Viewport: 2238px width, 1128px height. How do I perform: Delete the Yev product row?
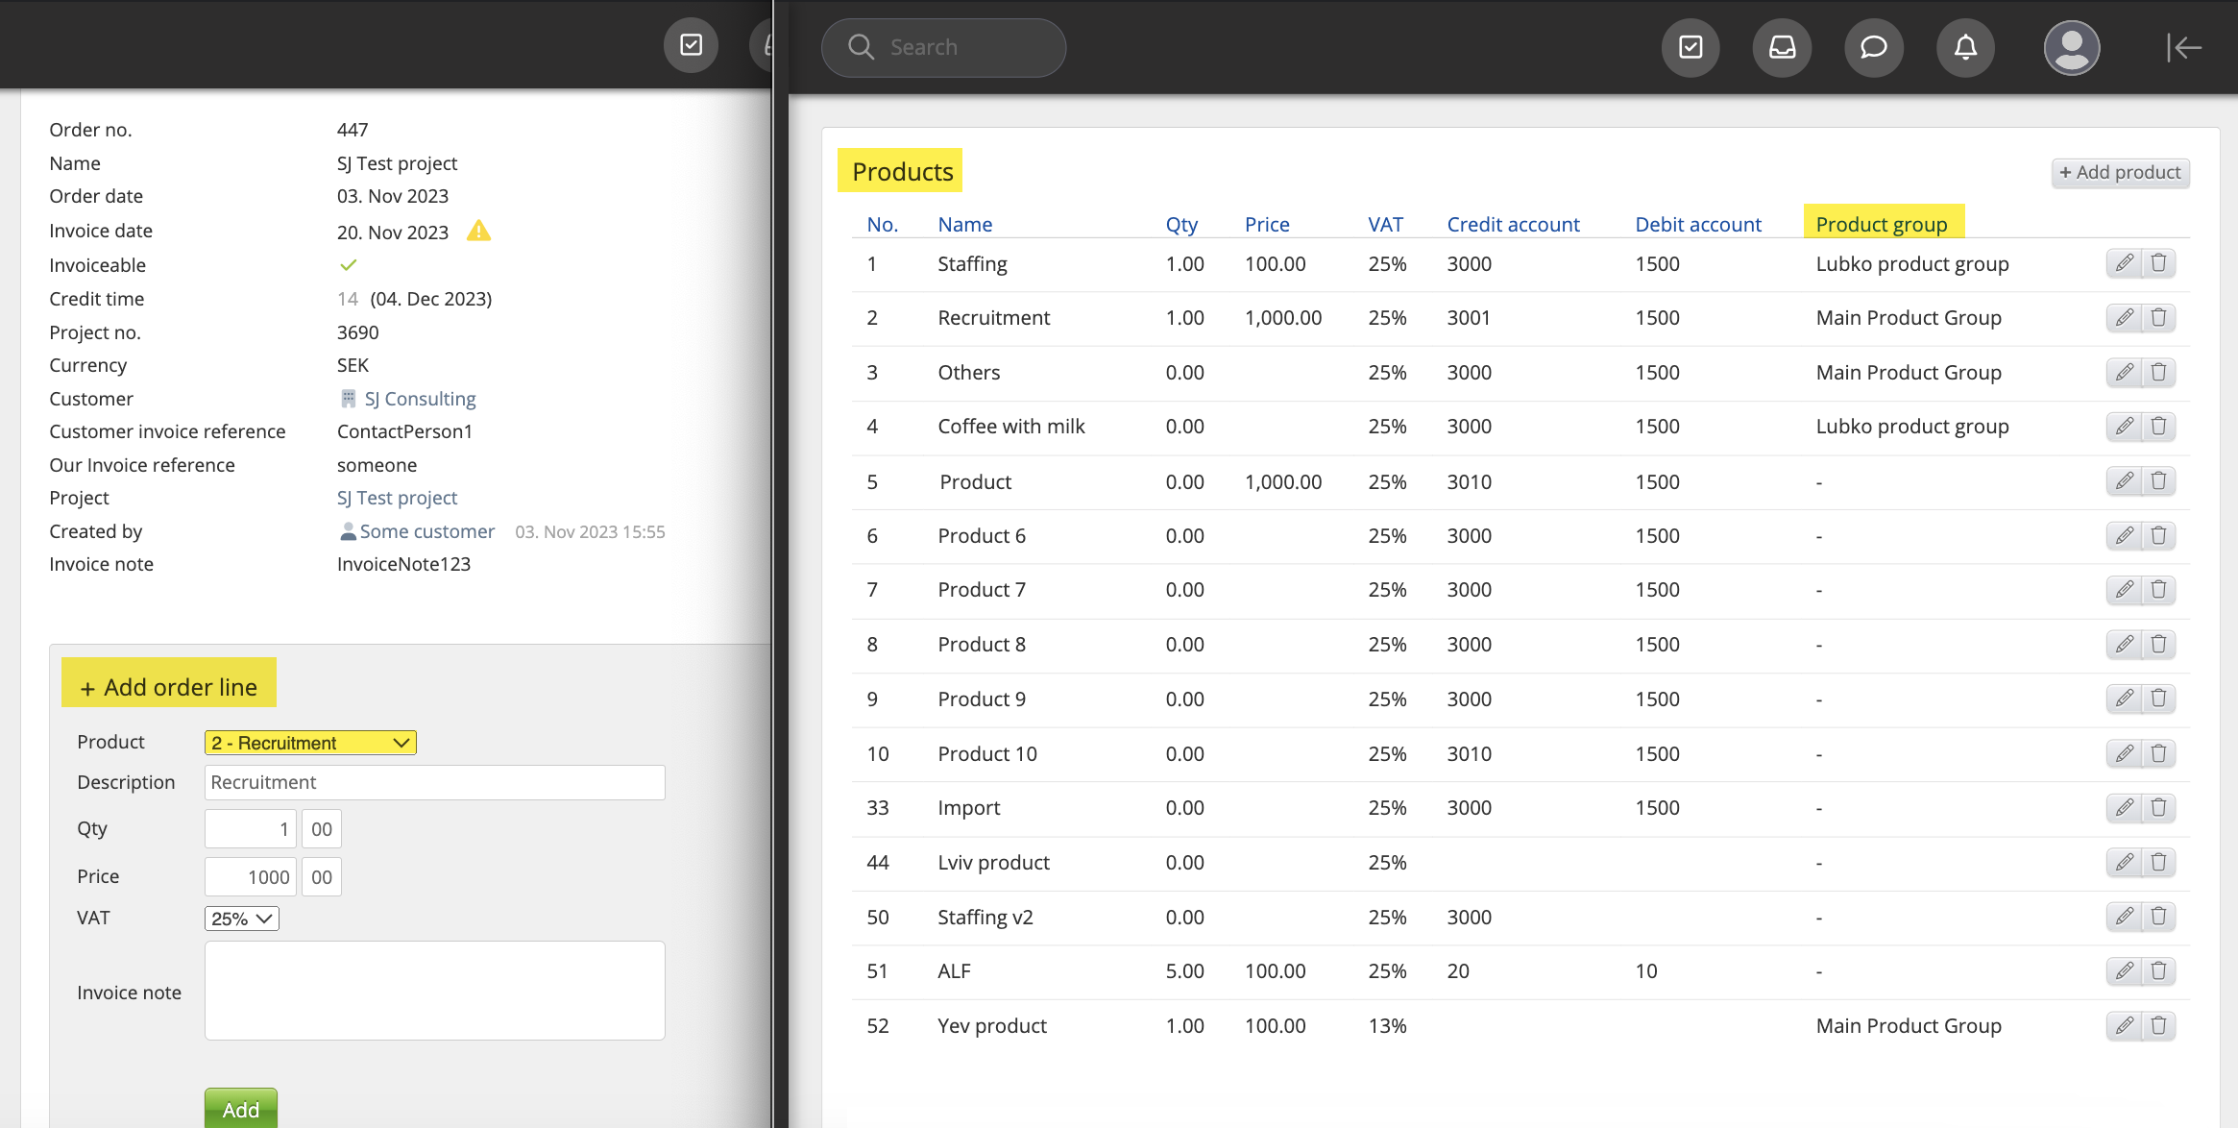[2158, 1026]
